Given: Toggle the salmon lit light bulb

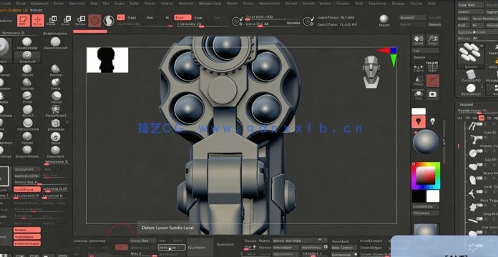Looking at the screenshot, I should (419, 121).
